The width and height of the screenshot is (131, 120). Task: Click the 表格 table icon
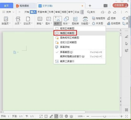[x=40, y=19]
